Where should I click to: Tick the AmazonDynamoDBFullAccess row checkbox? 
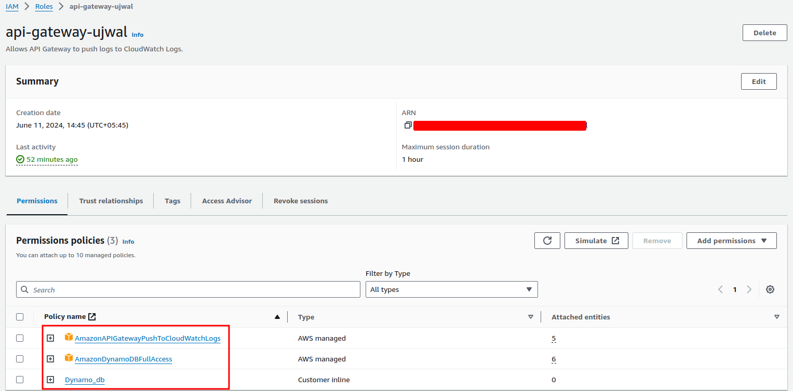point(20,359)
